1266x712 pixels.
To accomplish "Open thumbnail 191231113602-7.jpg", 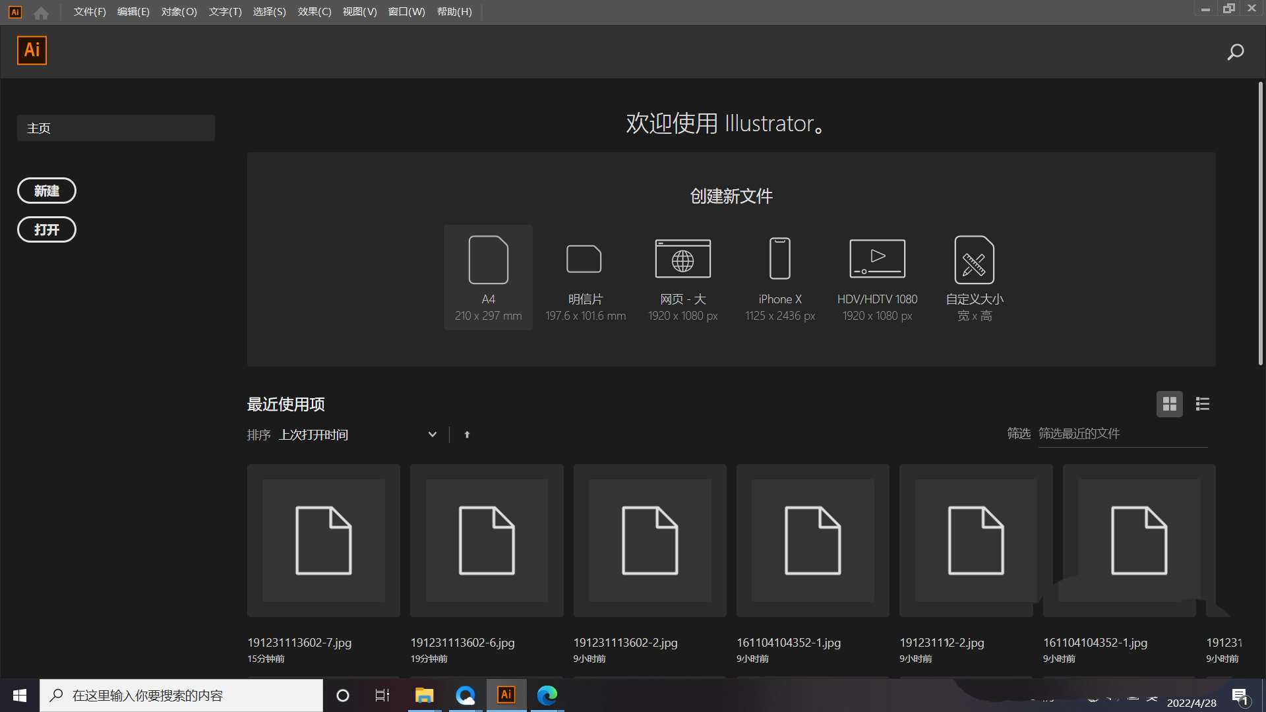I will click(324, 541).
